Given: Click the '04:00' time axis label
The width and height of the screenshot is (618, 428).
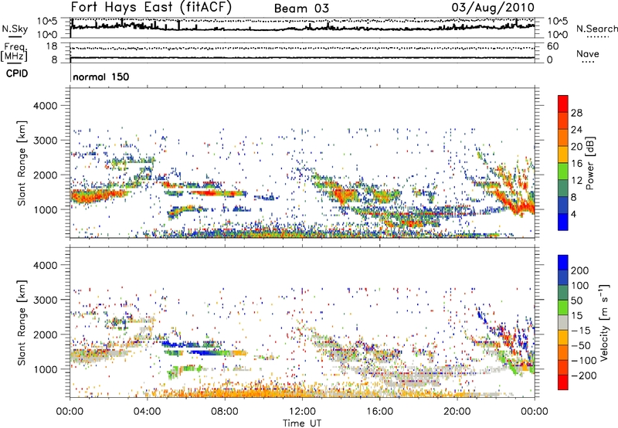Looking at the screenshot, I should pos(148,412).
